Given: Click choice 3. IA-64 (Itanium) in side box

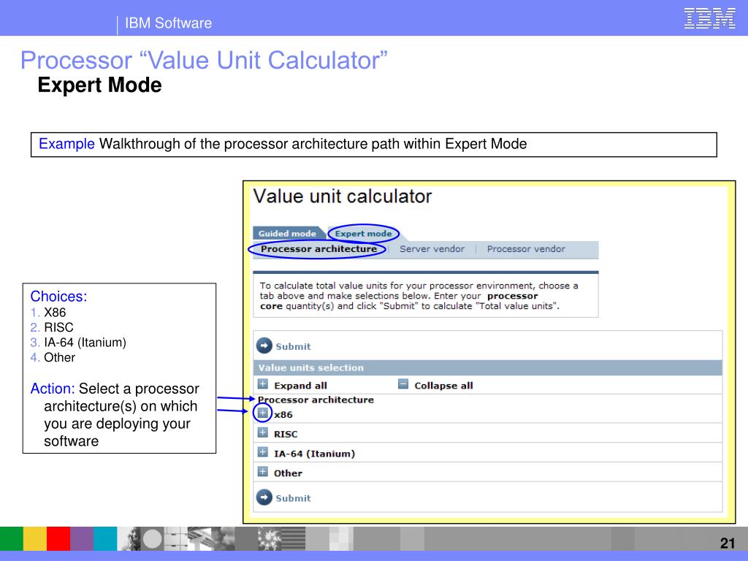Looking at the screenshot, I should point(78,343).
